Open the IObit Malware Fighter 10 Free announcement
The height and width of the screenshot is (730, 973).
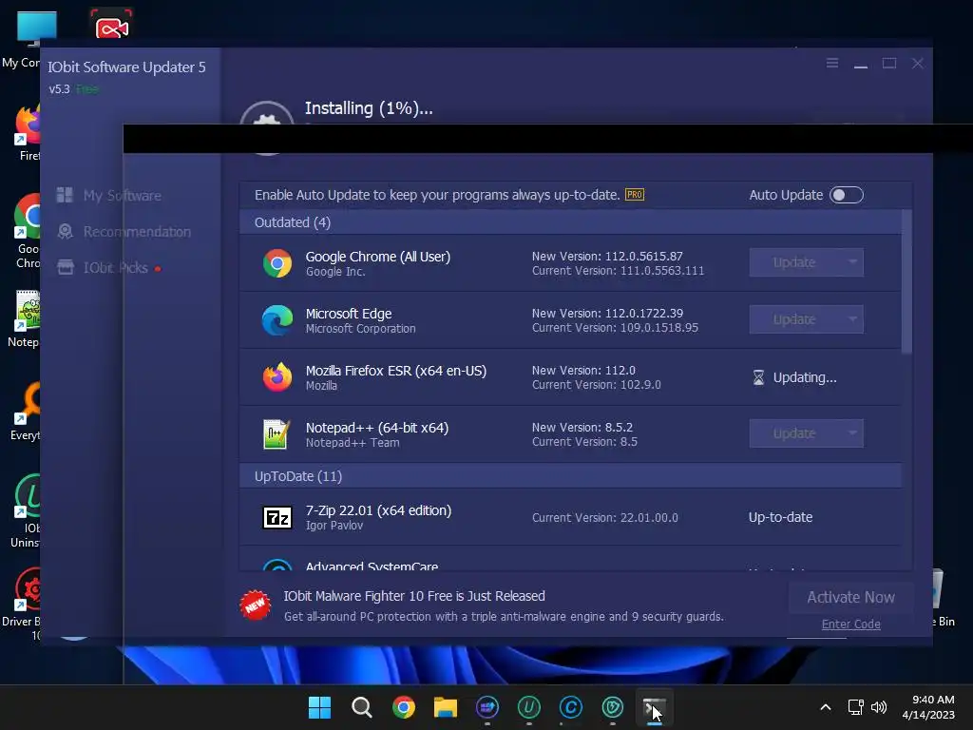[414, 596]
